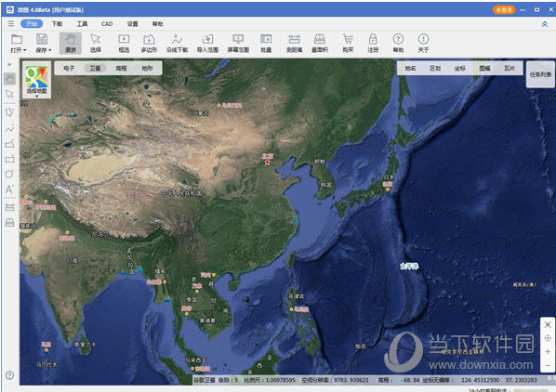This screenshot has width=556, height=392.
Task: Select the 测距离 distance measure tool
Action: pyautogui.click(x=295, y=44)
